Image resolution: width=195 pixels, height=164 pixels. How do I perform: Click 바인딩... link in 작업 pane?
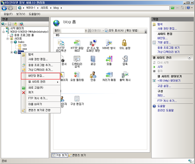(x=162, y=38)
